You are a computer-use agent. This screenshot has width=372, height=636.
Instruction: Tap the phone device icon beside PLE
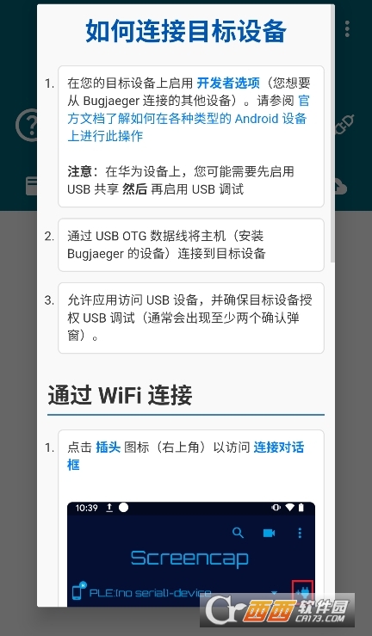click(x=78, y=591)
